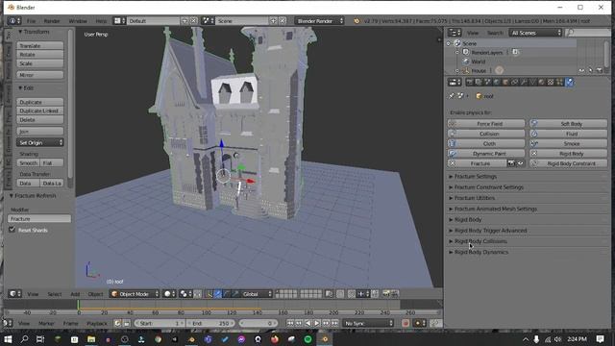Open the Render menu

click(52, 21)
